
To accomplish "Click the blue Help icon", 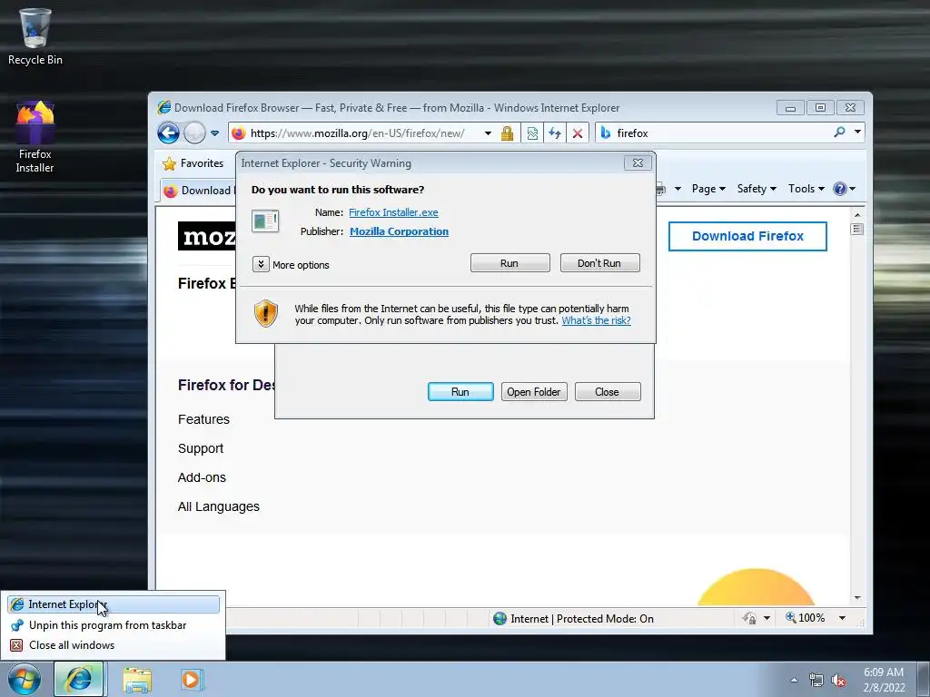I will pos(840,189).
